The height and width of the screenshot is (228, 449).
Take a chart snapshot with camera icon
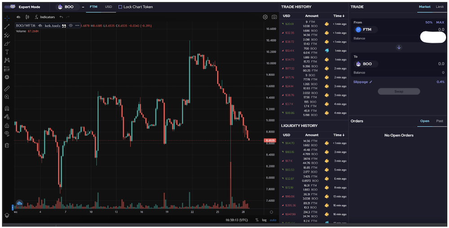click(274, 17)
